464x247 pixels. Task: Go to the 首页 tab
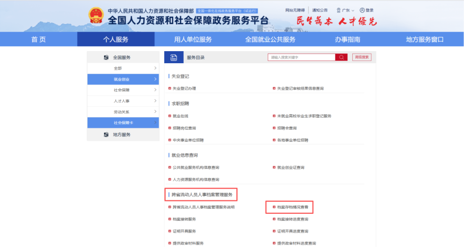(39, 39)
